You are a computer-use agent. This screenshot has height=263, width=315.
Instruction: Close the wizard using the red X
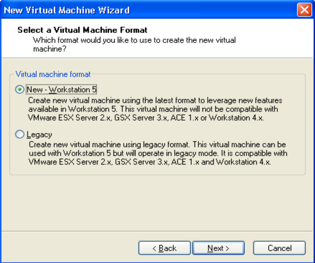pos(304,10)
